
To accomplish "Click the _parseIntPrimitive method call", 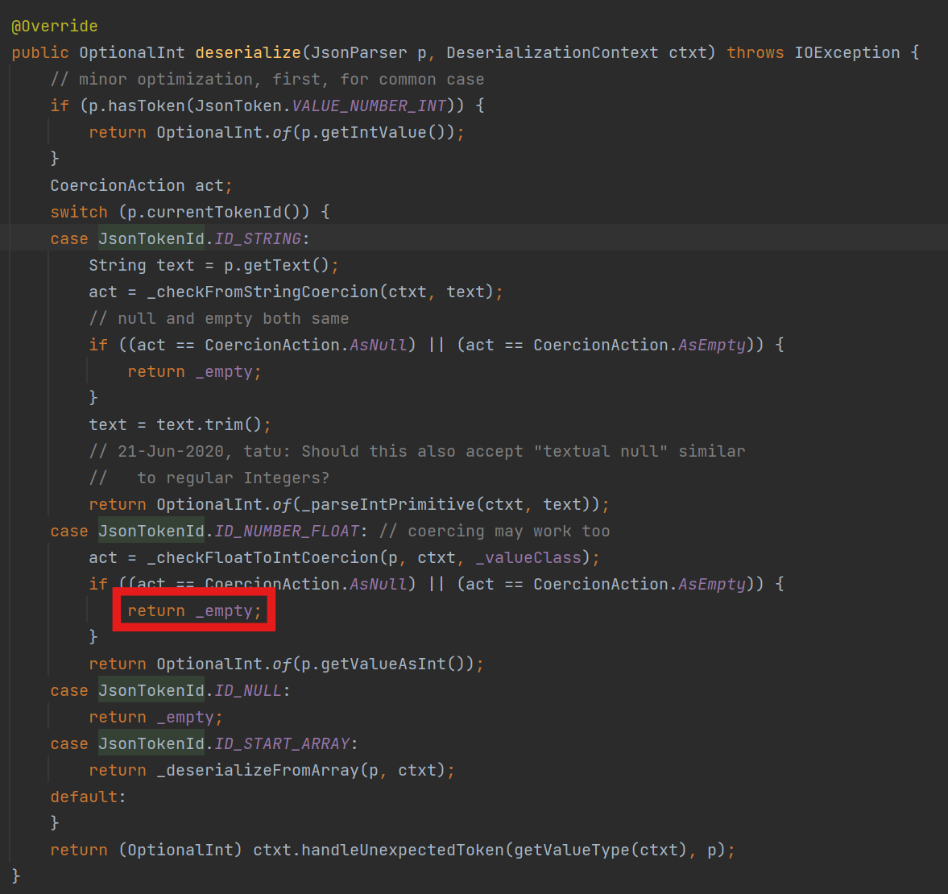I will click(x=388, y=505).
